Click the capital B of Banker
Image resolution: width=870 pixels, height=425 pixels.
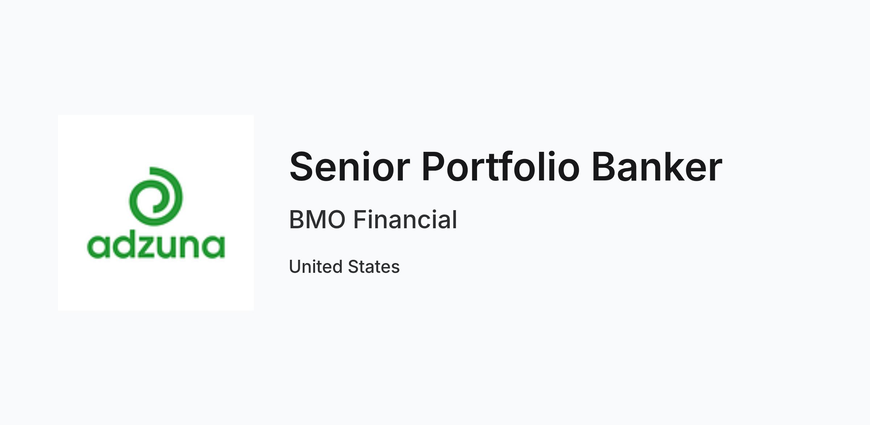coord(605,167)
